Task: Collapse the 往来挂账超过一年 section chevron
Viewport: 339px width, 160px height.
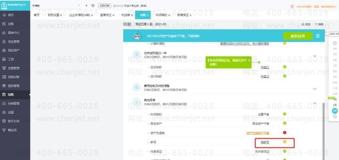Action: 315,56
